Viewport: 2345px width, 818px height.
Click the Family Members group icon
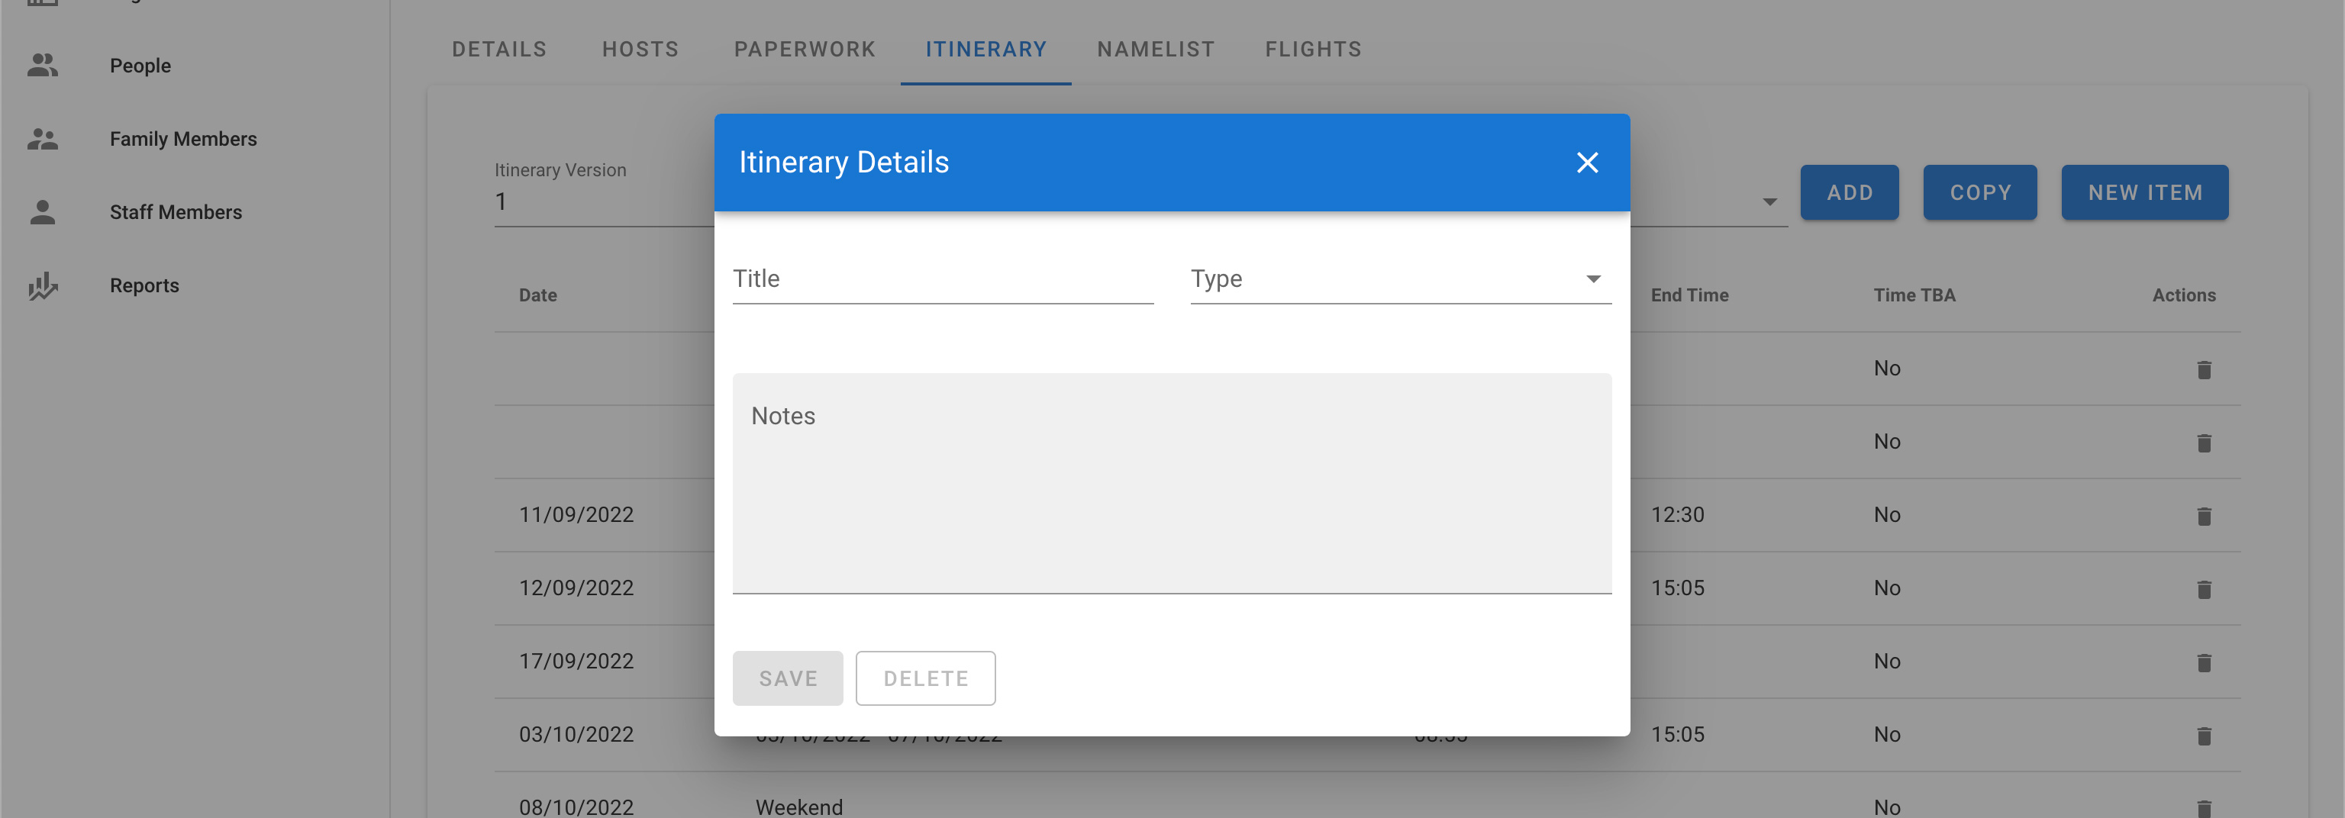pos(43,139)
